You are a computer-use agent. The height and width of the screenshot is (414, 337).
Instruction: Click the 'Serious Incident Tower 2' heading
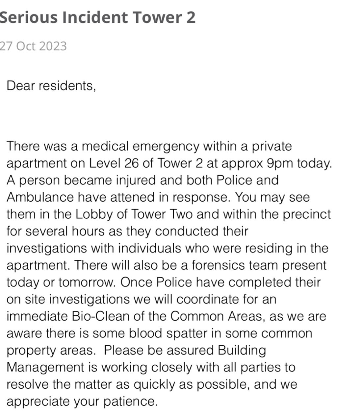tap(98, 17)
